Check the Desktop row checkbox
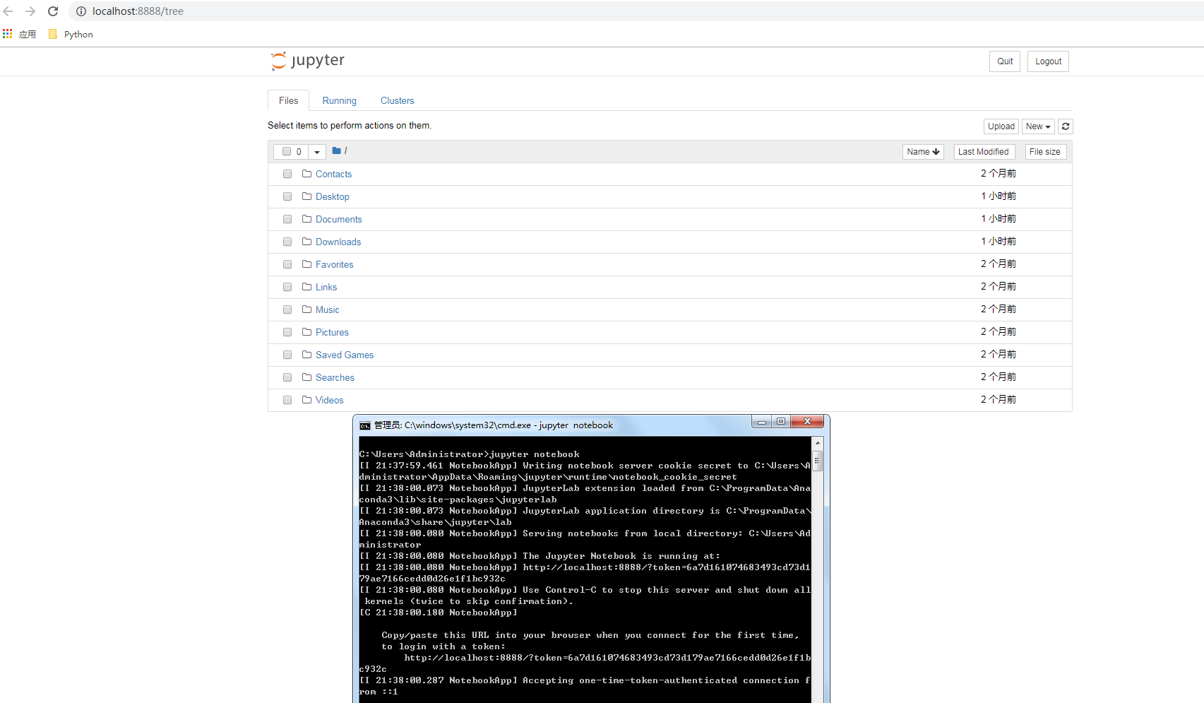 [x=287, y=196]
